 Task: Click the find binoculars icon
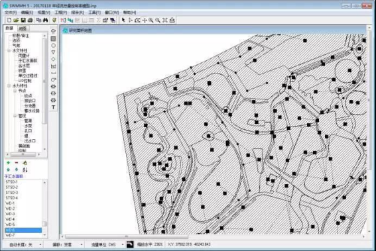[45, 20]
